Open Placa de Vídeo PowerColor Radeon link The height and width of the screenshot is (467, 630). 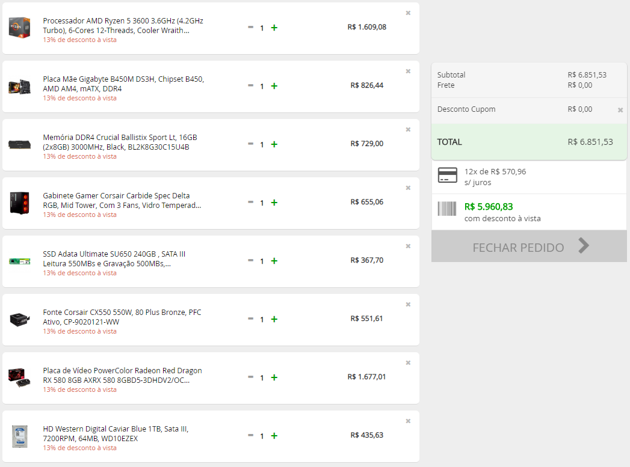point(123,375)
